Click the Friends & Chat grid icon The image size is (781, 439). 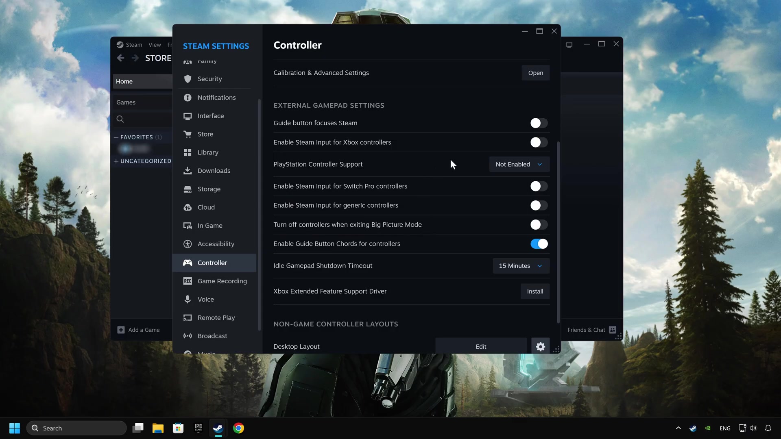(613, 330)
